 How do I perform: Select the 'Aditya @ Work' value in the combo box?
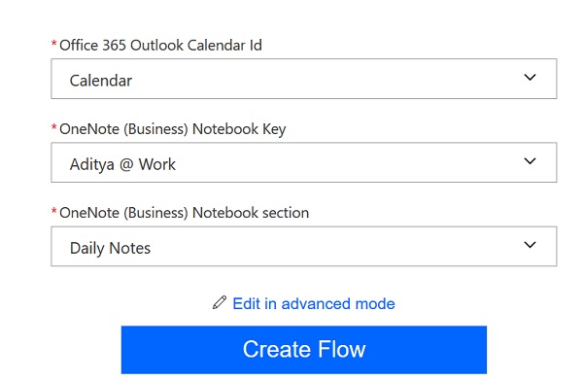(122, 164)
